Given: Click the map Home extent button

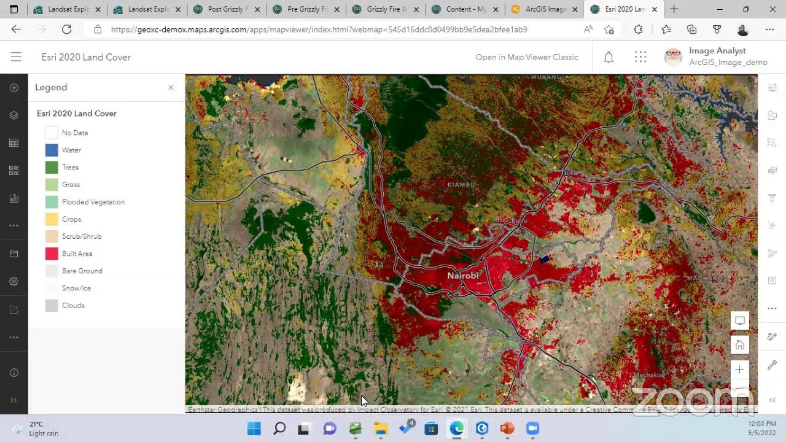Looking at the screenshot, I should 740,345.
